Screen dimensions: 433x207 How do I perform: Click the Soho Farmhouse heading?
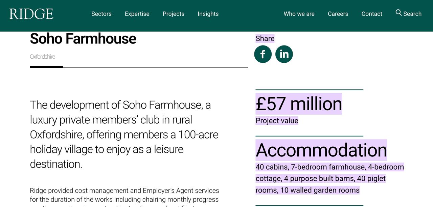83,39
